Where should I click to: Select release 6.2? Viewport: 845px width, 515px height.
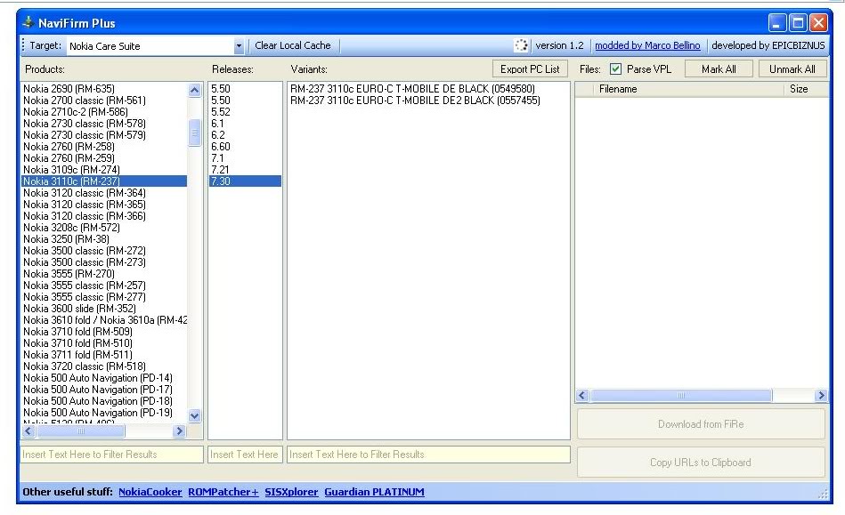point(245,135)
